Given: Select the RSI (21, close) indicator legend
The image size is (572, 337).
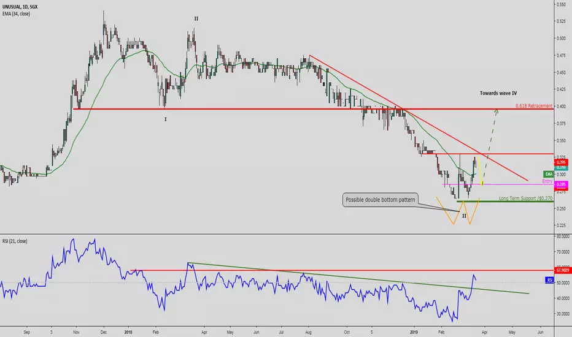Looking at the screenshot, I should pos(15,241).
